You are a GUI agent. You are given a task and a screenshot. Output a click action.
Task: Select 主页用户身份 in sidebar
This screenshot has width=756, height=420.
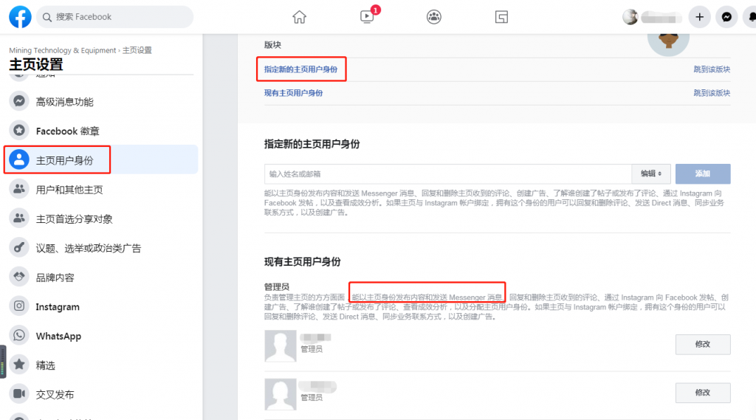coord(100,160)
